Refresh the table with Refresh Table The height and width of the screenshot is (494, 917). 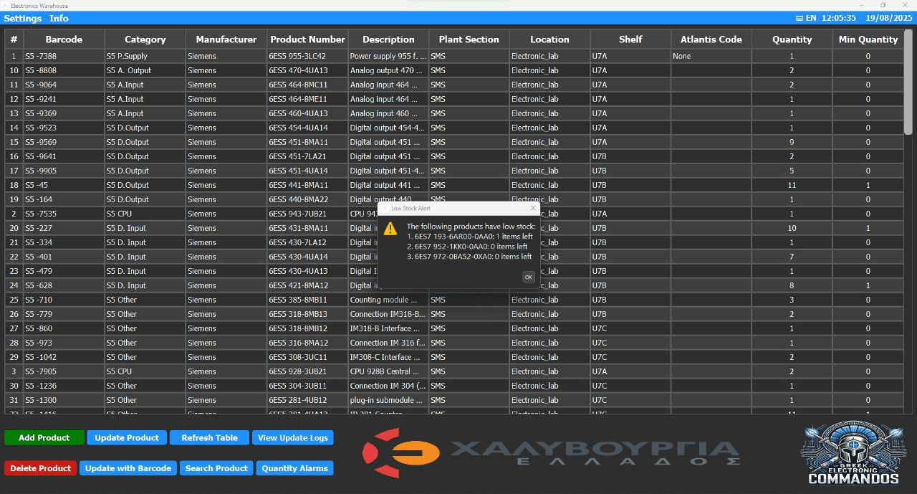click(209, 437)
